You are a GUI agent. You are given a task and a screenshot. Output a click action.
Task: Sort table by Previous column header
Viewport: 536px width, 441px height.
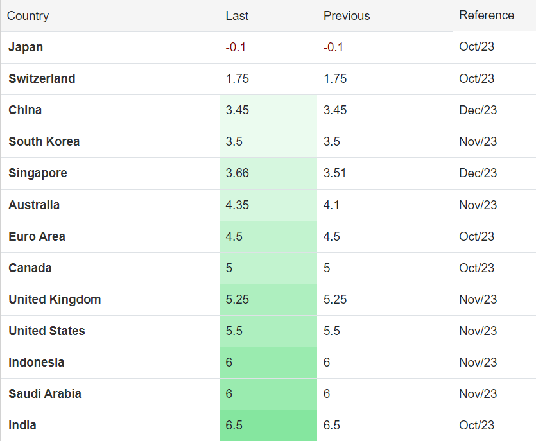click(x=347, y=15)
